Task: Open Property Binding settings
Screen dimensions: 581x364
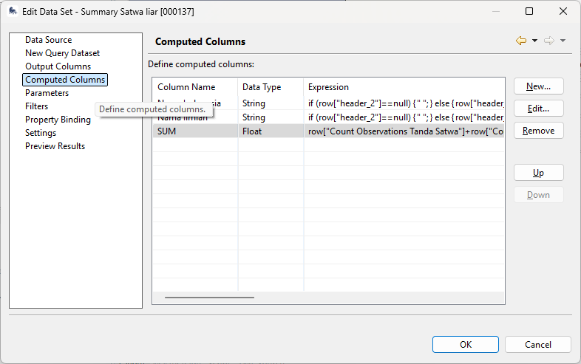Action: click(58, 120)
